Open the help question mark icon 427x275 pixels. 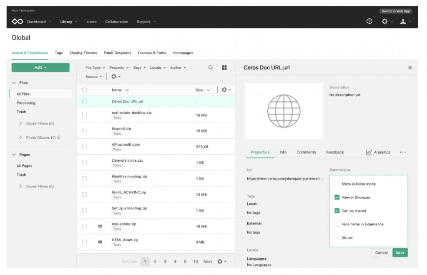point(369,22)
